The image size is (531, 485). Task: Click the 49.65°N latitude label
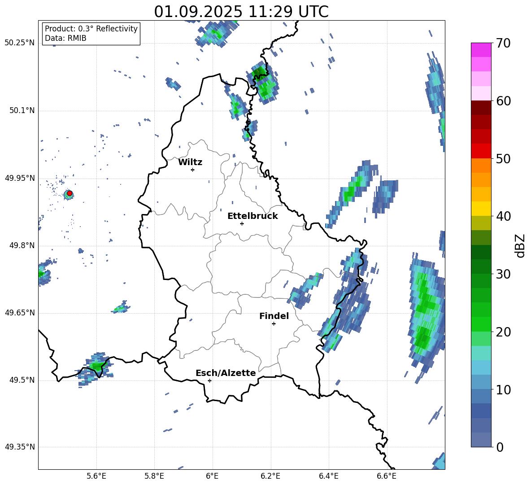(x=20, y=313)
